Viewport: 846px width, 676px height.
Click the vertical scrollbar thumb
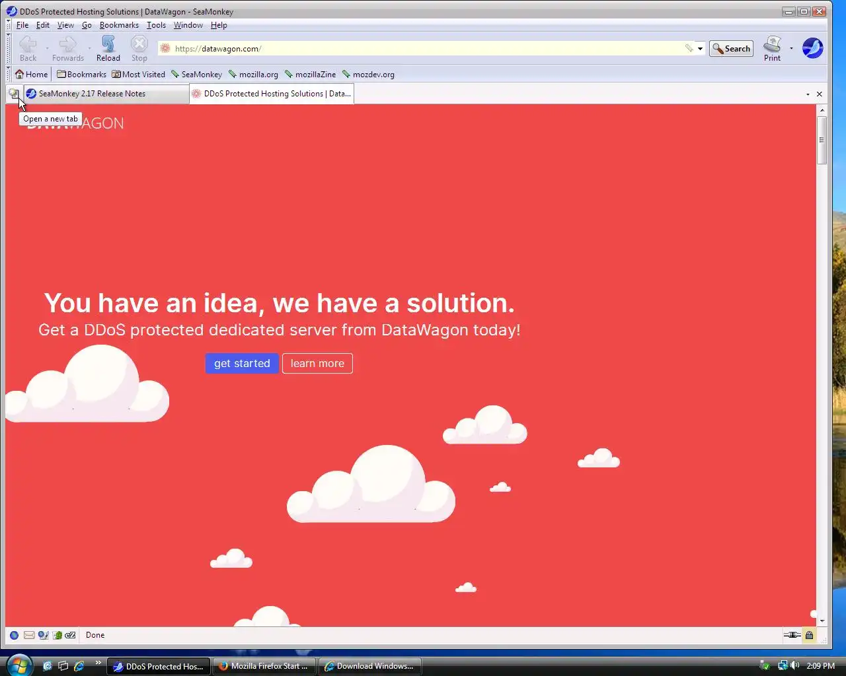(822, 140)
